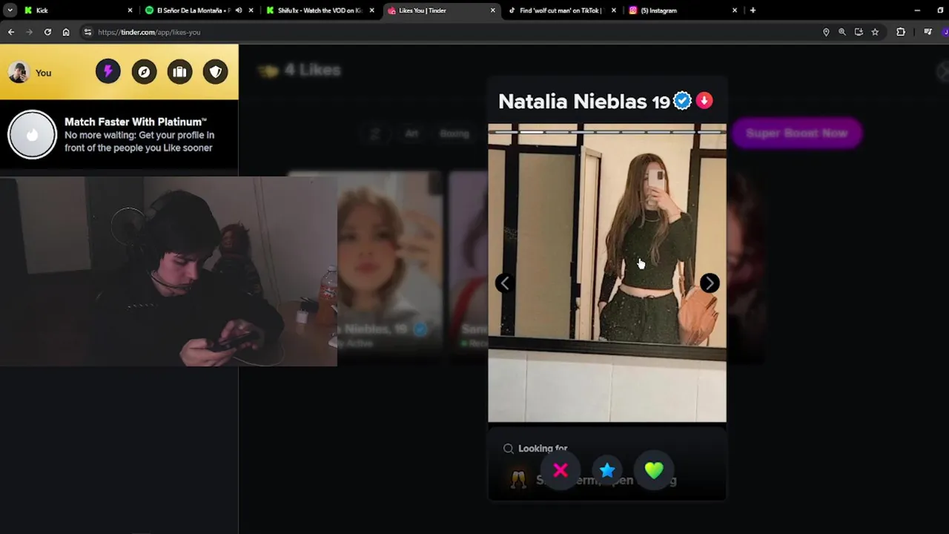Go to browser Home page
The height and width of the screenshot is (534, 949).
coord(66,32)
